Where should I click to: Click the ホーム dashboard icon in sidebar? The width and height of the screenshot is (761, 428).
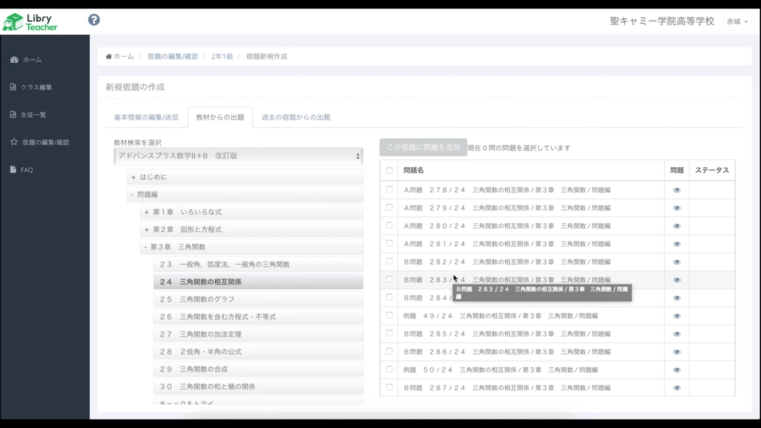click(14, 60)
